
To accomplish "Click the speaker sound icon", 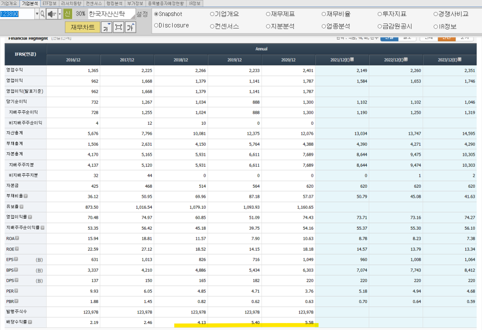I will point(52,14).
